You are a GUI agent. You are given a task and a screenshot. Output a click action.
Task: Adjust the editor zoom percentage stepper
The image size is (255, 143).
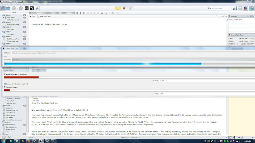(x=35, y=137)
